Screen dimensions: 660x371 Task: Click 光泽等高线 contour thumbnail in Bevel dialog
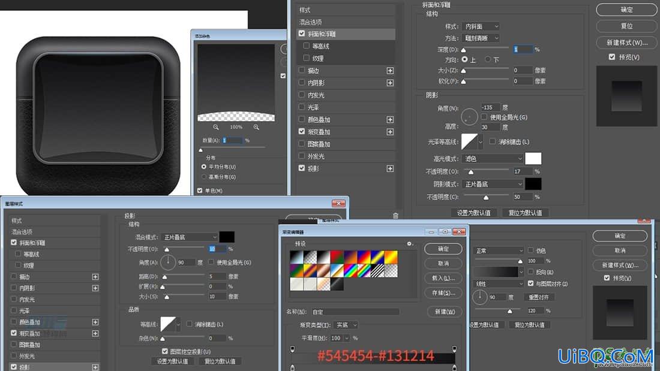pyautogui.click(x=469, y=142)
